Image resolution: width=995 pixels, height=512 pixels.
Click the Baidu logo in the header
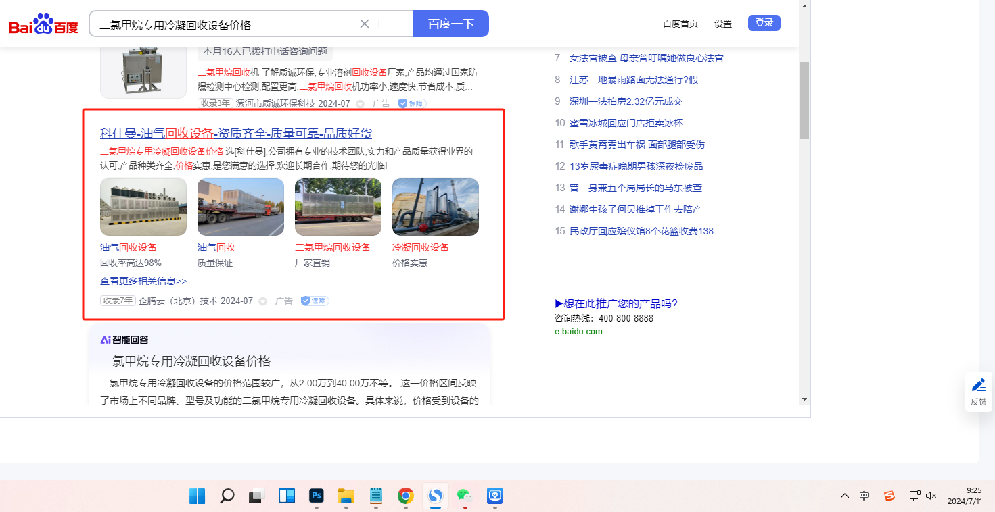pyautogui.click(x=43, y=24)
